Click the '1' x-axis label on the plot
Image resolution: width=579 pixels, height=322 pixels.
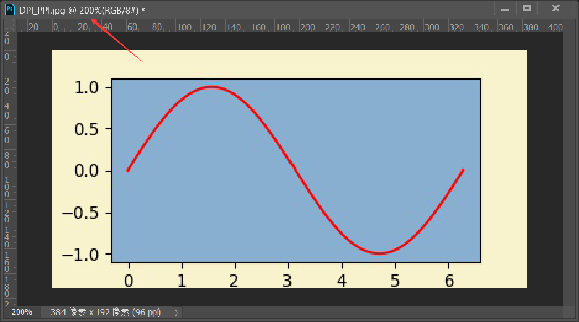tap(182, 281)
